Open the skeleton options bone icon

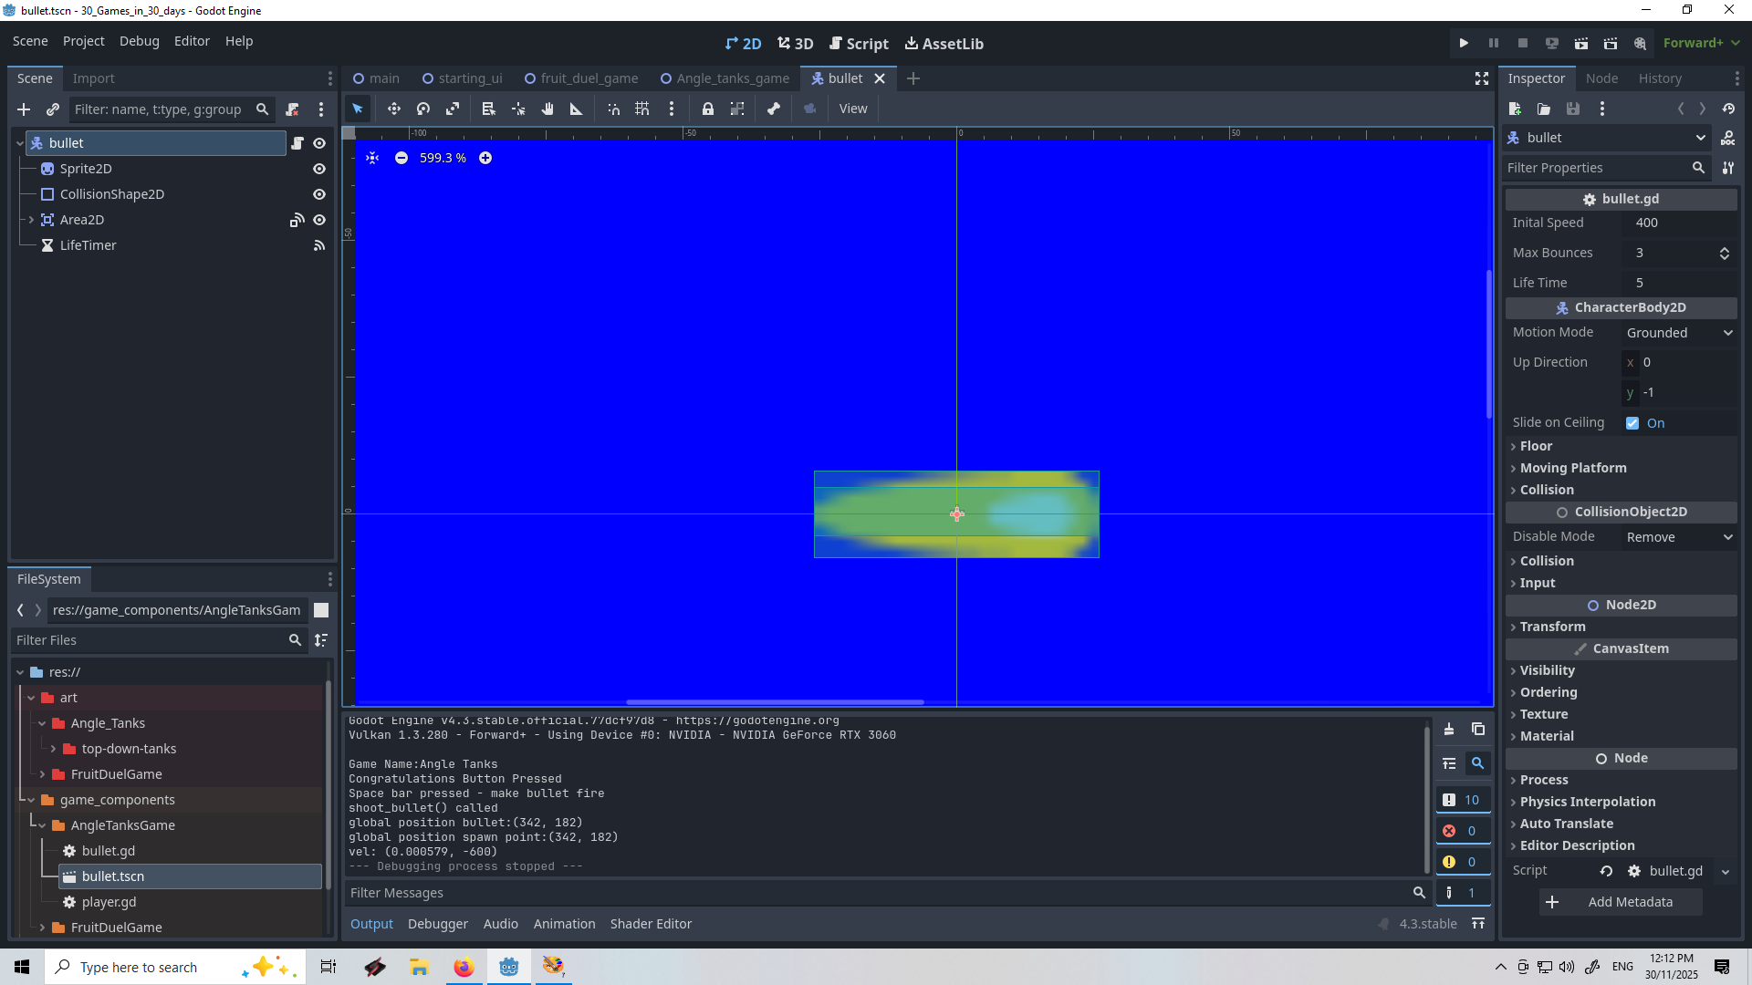[x=774, y=109]
